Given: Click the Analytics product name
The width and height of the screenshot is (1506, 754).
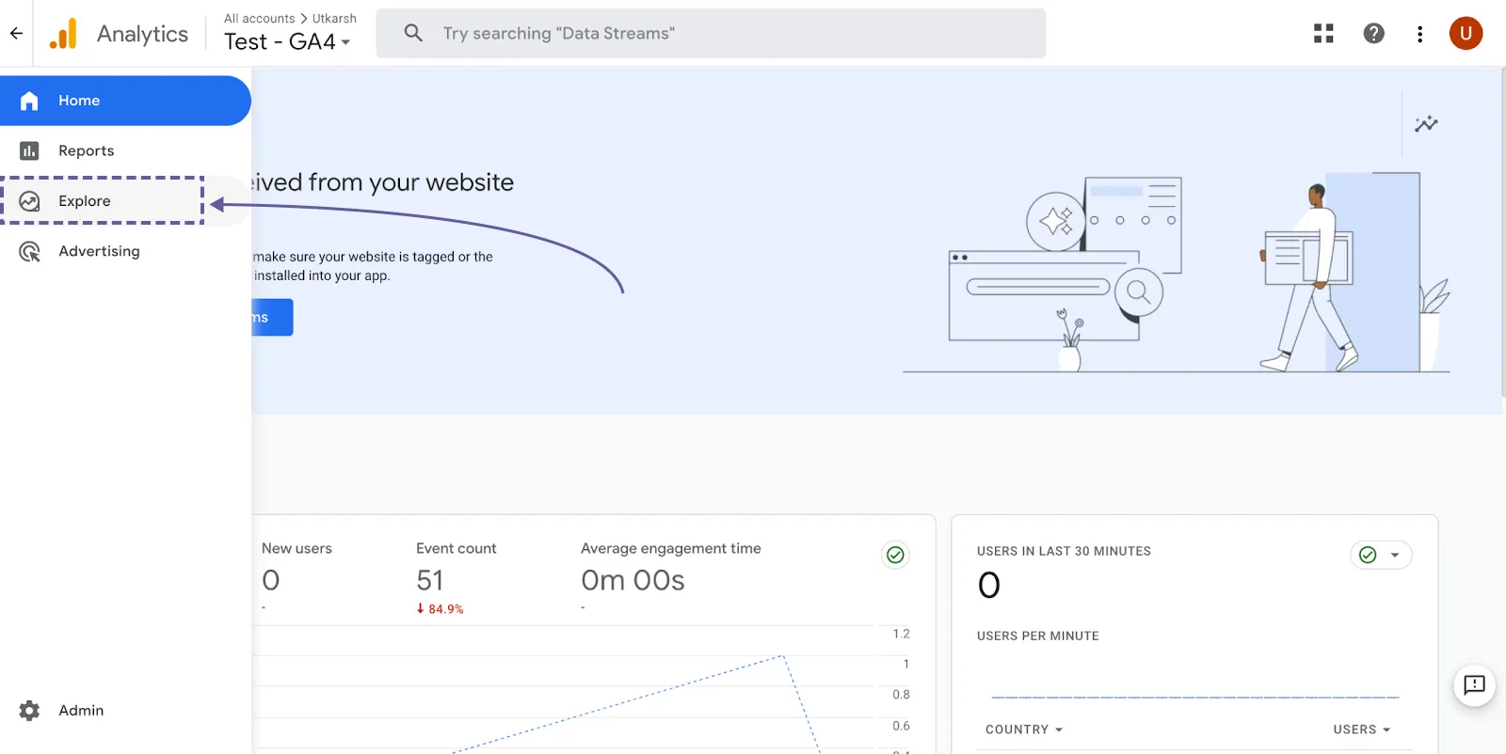Looking at the screenshot, I should coord(142,34).
